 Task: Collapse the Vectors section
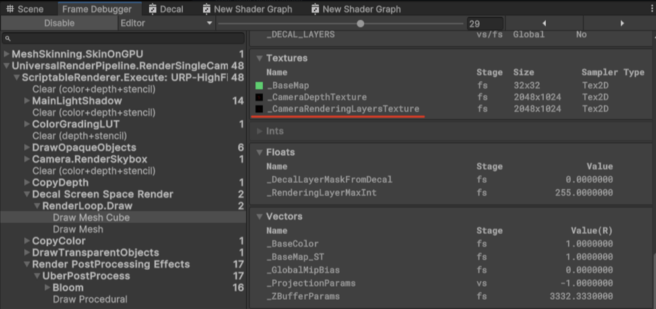(260, 217)
